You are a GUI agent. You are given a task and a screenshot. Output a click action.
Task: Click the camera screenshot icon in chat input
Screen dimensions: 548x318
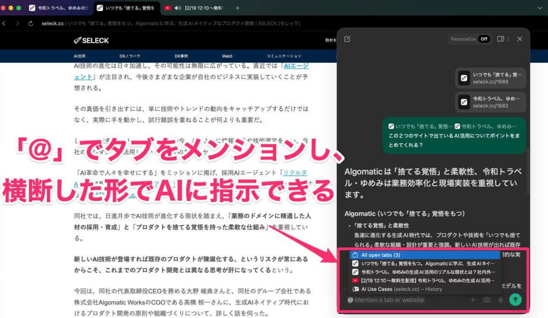(486, 300)
